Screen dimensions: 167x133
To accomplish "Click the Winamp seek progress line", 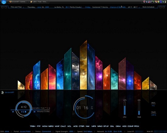I will (x=30, y=110).
